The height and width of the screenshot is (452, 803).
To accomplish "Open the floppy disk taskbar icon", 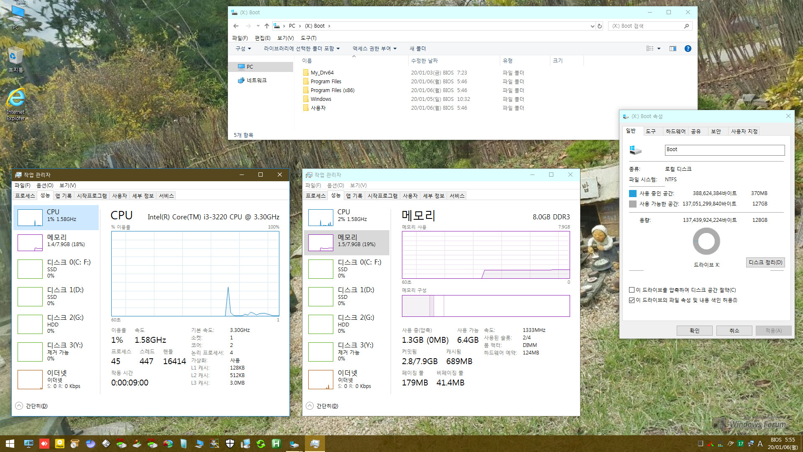I will coord(106,444).
